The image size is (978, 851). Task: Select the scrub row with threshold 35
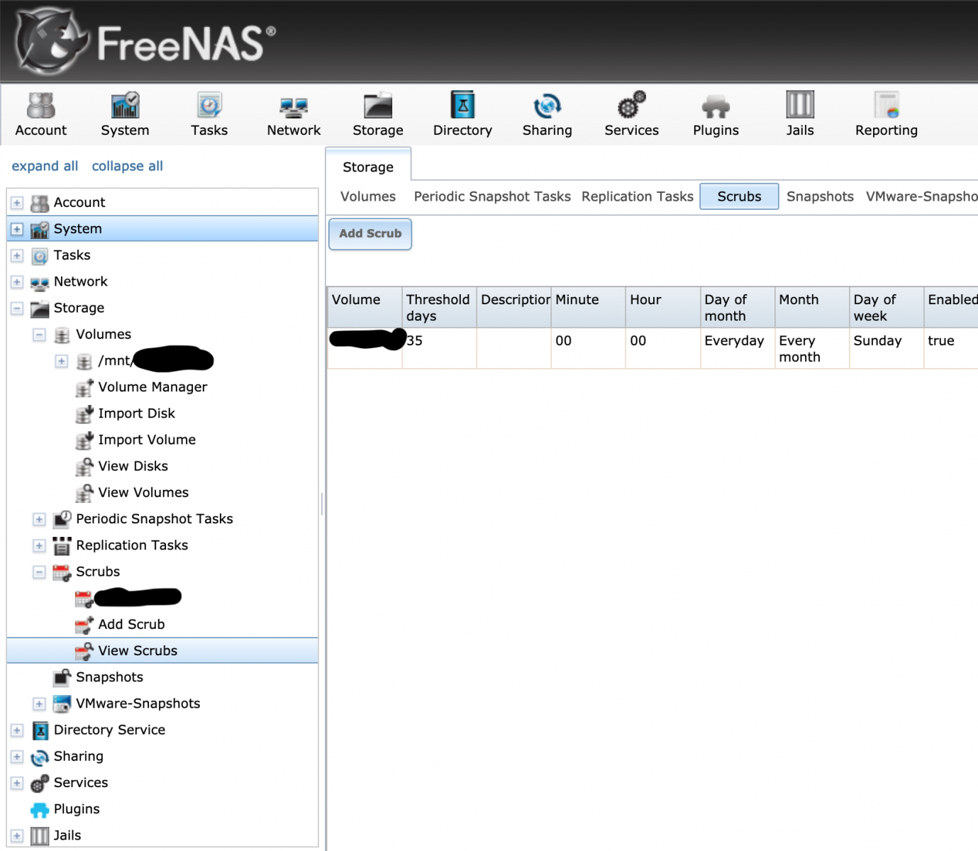tap(652, 348)
